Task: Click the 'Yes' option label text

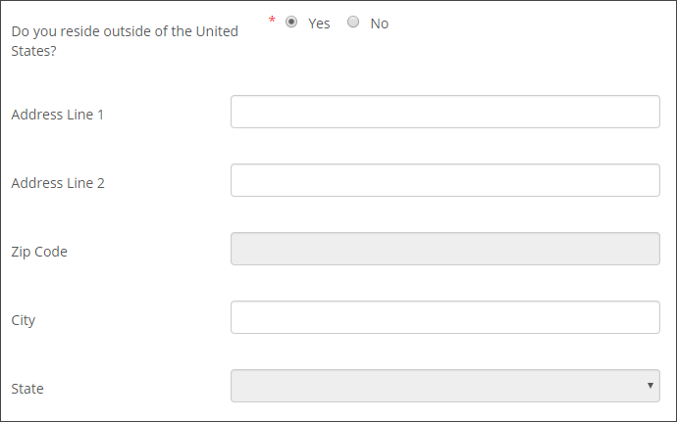Action: [319, 23]
